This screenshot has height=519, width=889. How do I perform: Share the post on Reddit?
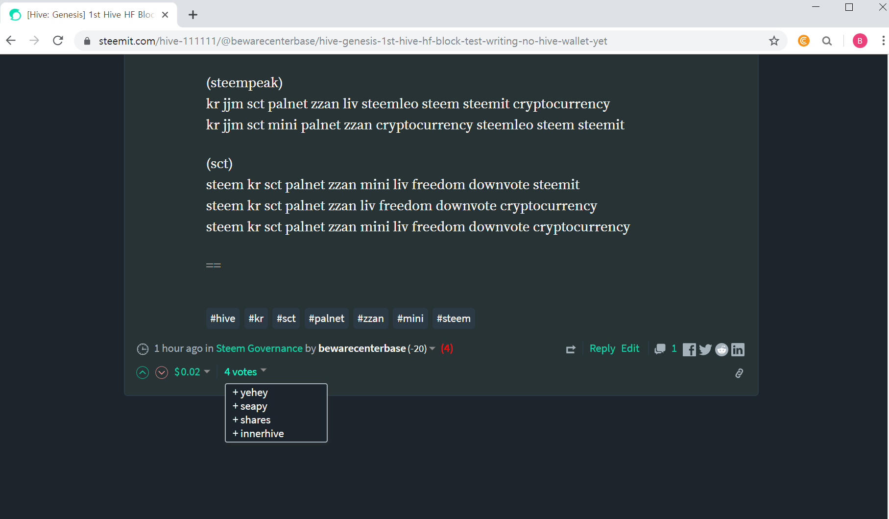point(721,349)
